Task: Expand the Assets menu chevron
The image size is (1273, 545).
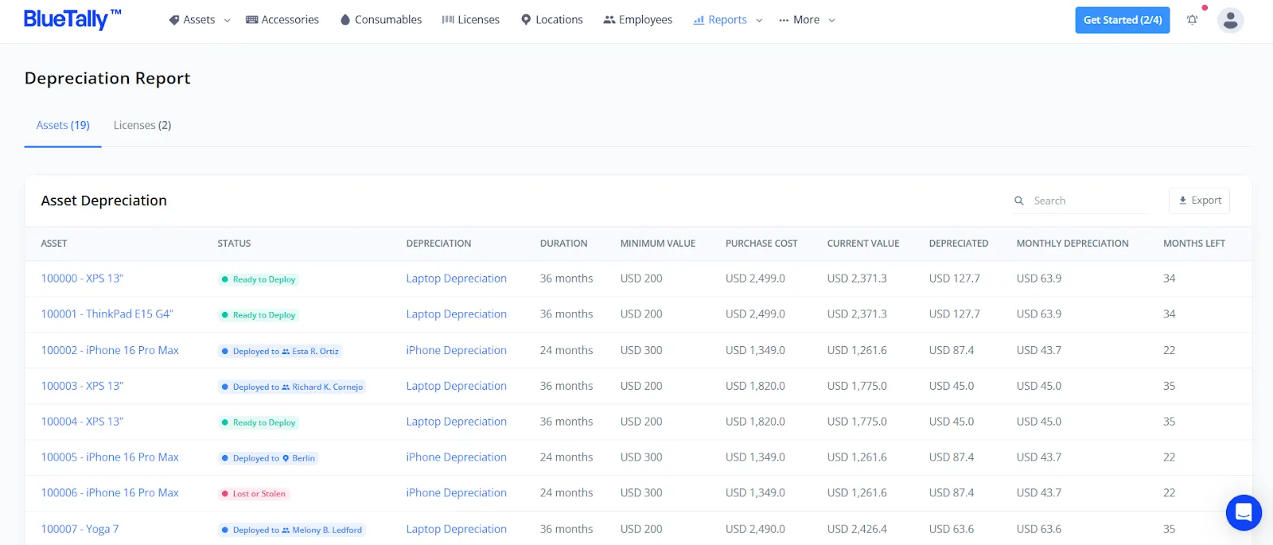Action: (x=227, y=21)
